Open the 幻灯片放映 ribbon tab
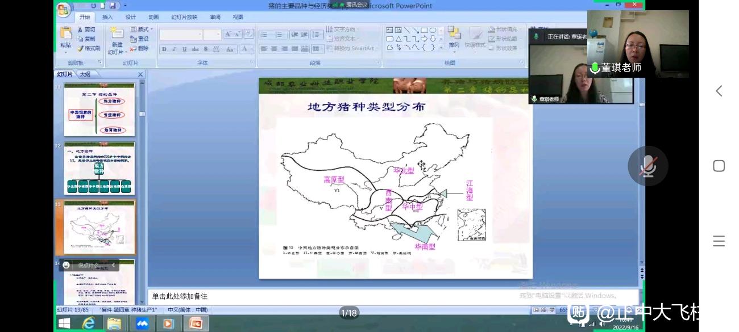The image size is (739, 332). [x=185, y=17]
